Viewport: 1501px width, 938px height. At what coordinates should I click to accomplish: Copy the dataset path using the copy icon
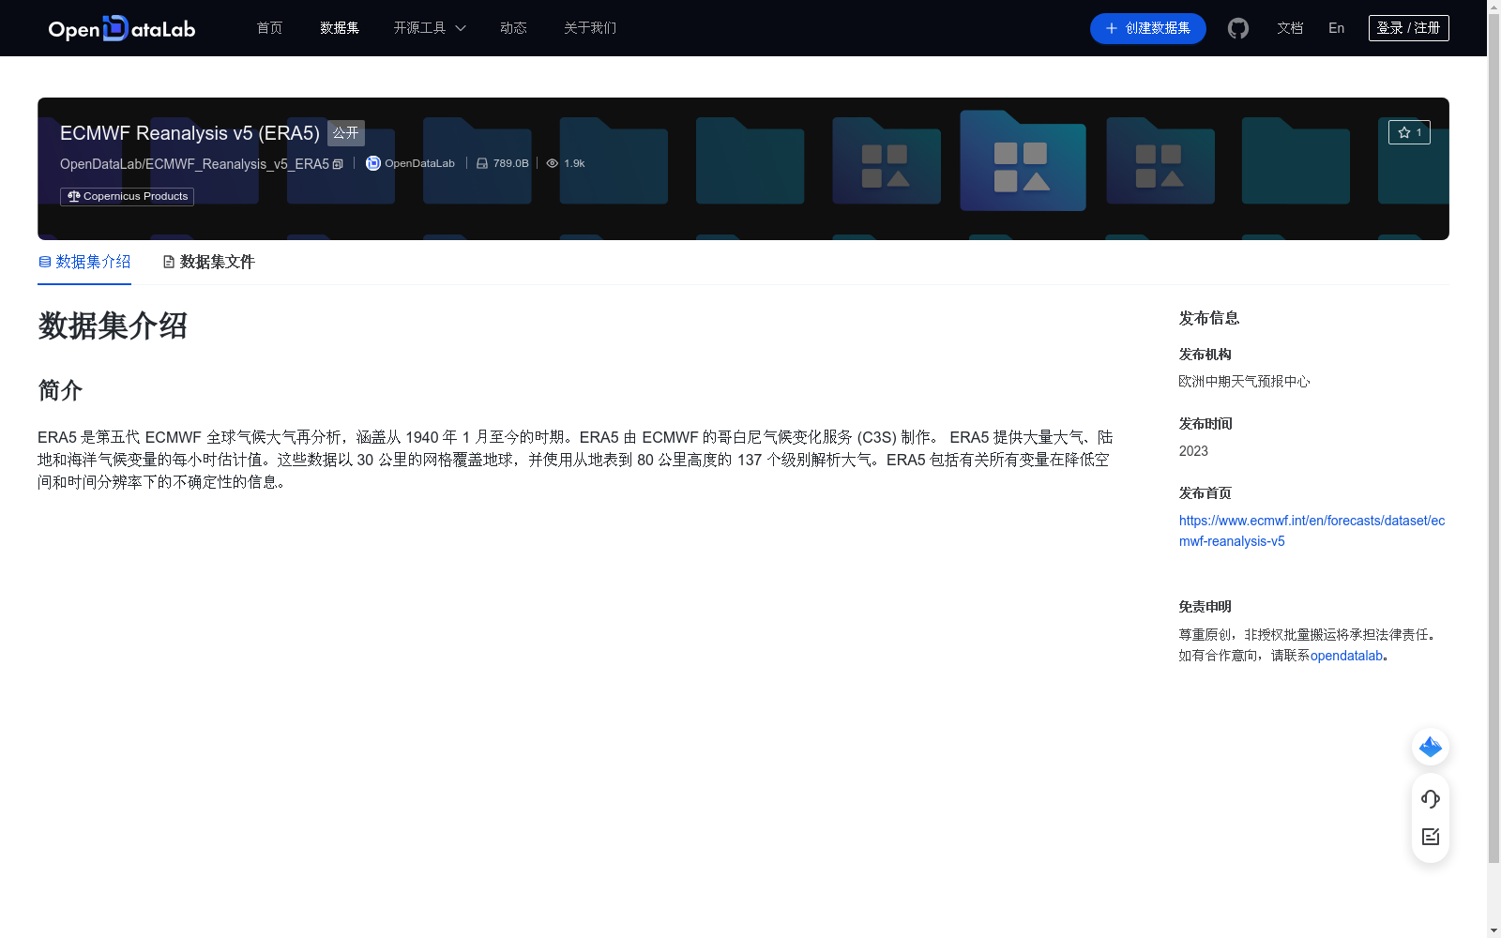pyautogui.click(x=338, y=163)
